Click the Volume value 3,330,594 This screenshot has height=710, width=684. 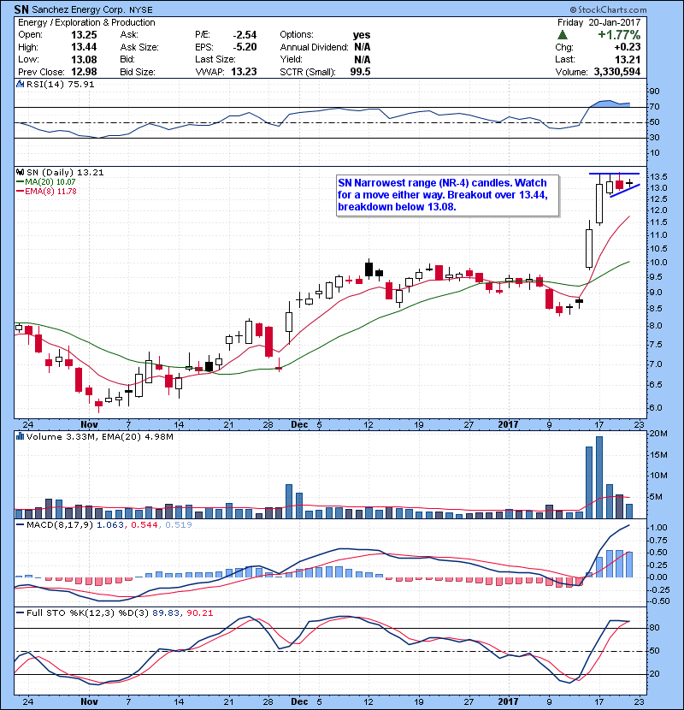click(617, 72)
